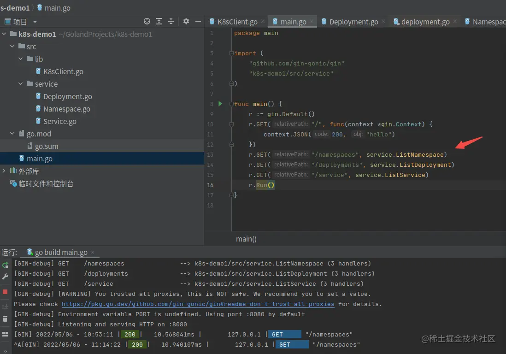Select the go build main.go run tab

[61, 252]
